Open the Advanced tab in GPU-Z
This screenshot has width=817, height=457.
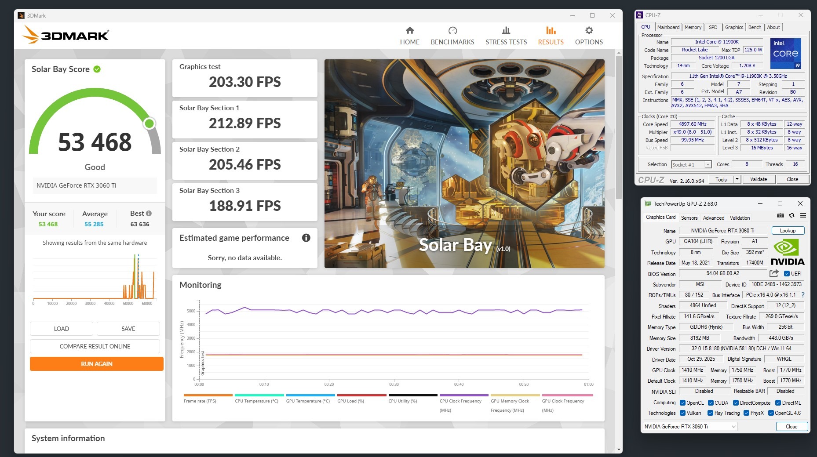pyautogui.click(x=713, y=218)
